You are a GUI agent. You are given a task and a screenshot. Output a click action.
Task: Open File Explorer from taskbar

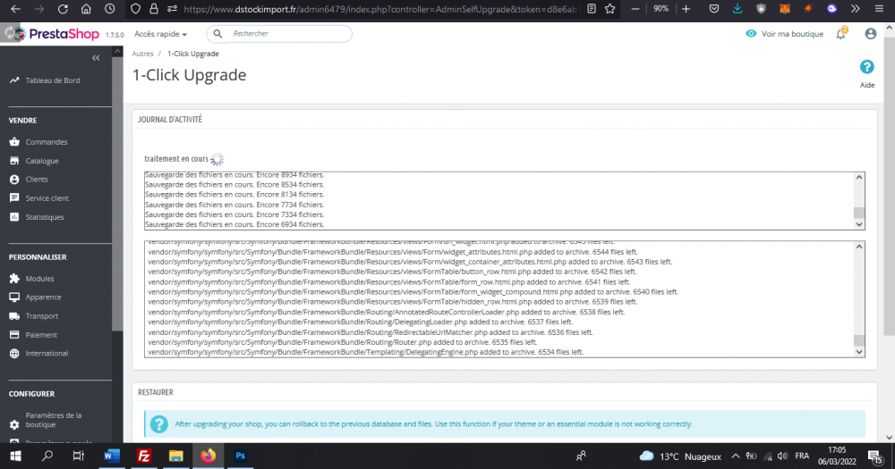pyautogui.click(x=175, y=456)
